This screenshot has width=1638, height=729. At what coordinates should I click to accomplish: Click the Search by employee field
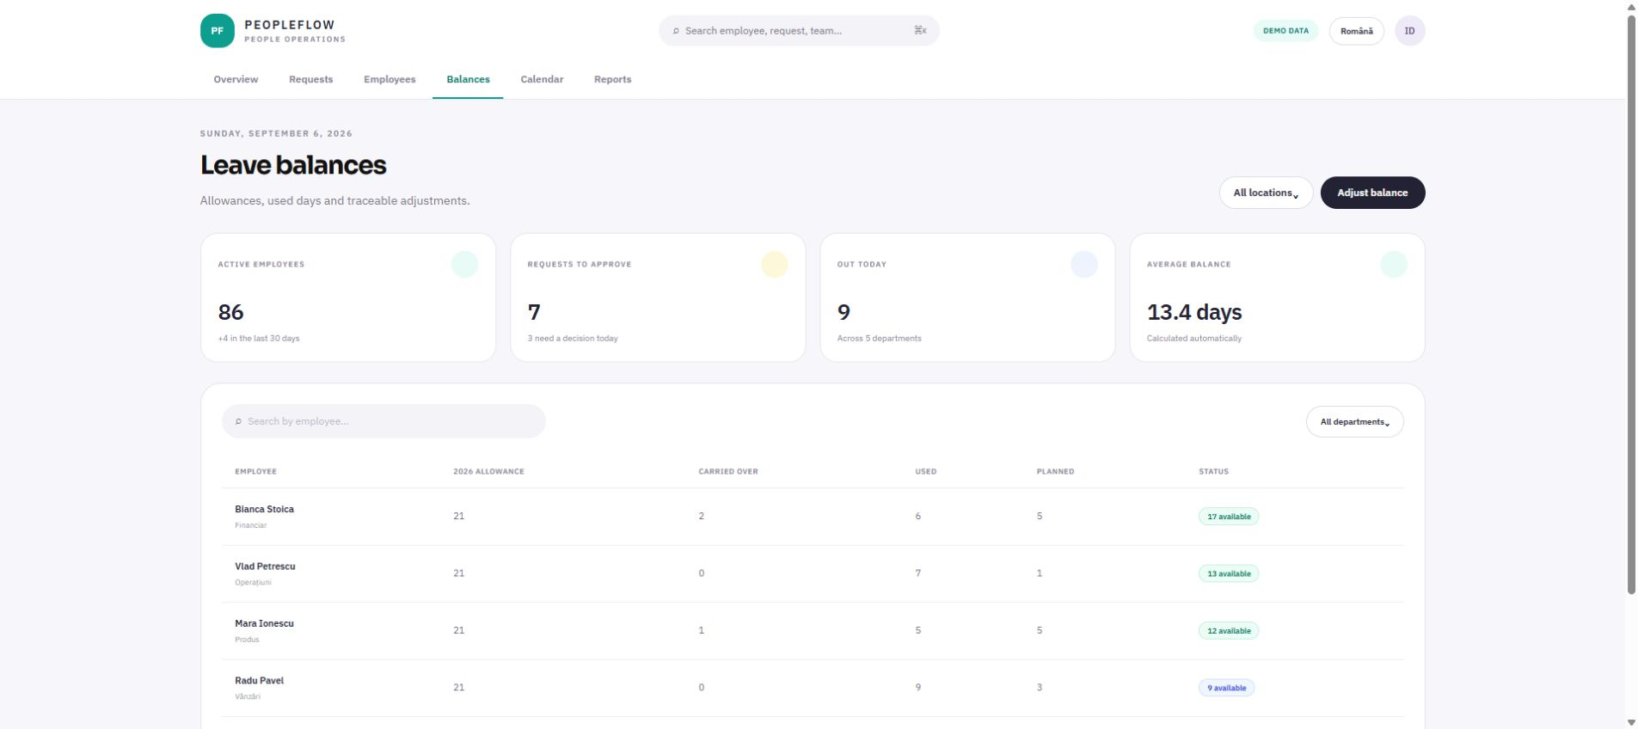tap(383, 421)
